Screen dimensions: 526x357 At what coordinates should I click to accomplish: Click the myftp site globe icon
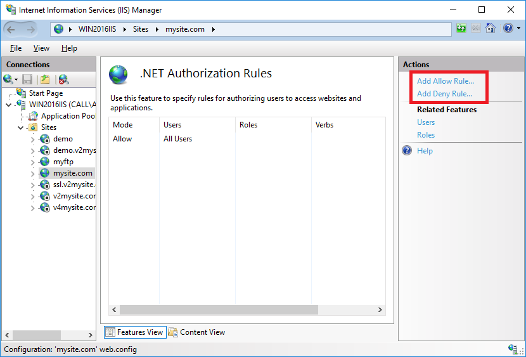(45, 162)
